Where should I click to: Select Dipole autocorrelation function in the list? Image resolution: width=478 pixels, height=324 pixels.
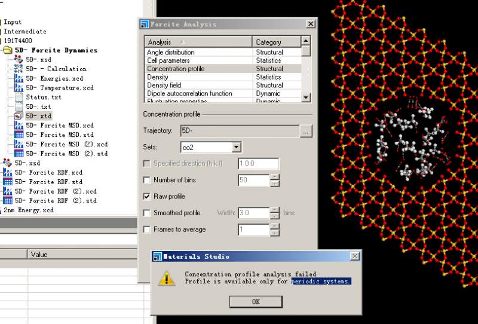[223, 93]
